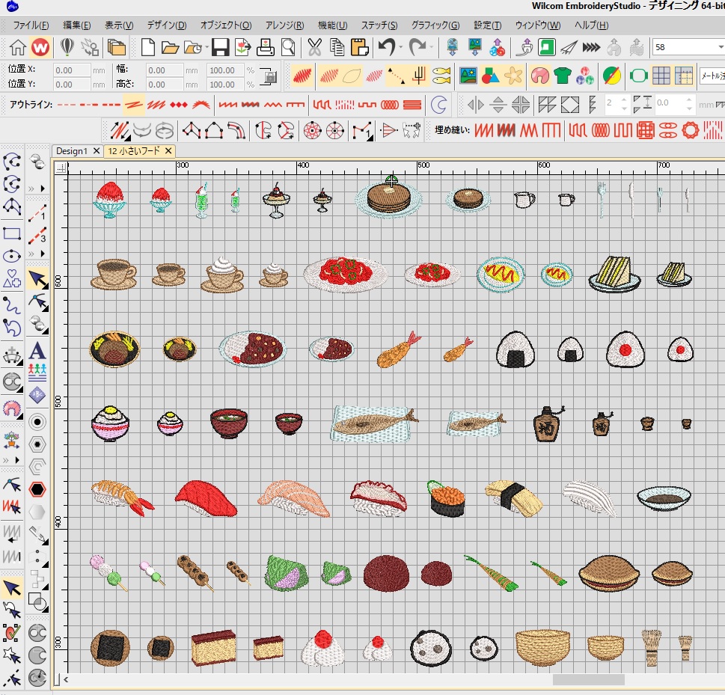Click the horizontal scrollbar thumb below the canvas
The height and width of the screenshot is (695, 725).
(589, 679)
